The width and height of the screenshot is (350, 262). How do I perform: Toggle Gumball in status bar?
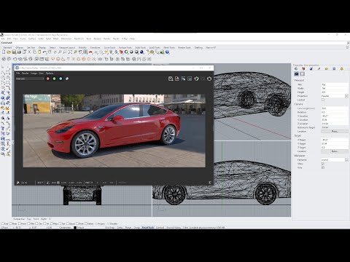[x=160, y=228]
